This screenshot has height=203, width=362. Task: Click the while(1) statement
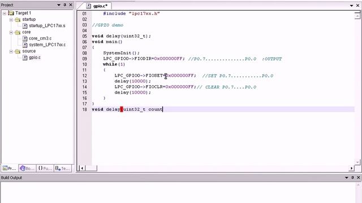114,64
